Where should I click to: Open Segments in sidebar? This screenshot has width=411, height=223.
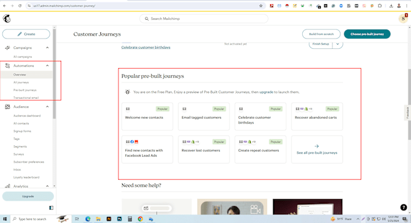pos(20,146)
